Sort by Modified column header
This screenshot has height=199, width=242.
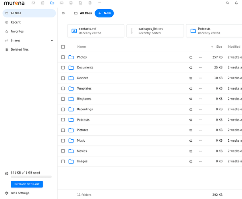click(234, 47)
